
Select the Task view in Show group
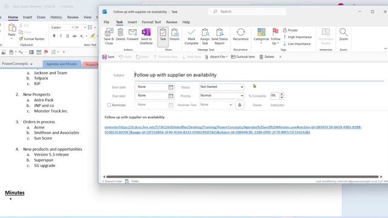click(x=163, y=36)
